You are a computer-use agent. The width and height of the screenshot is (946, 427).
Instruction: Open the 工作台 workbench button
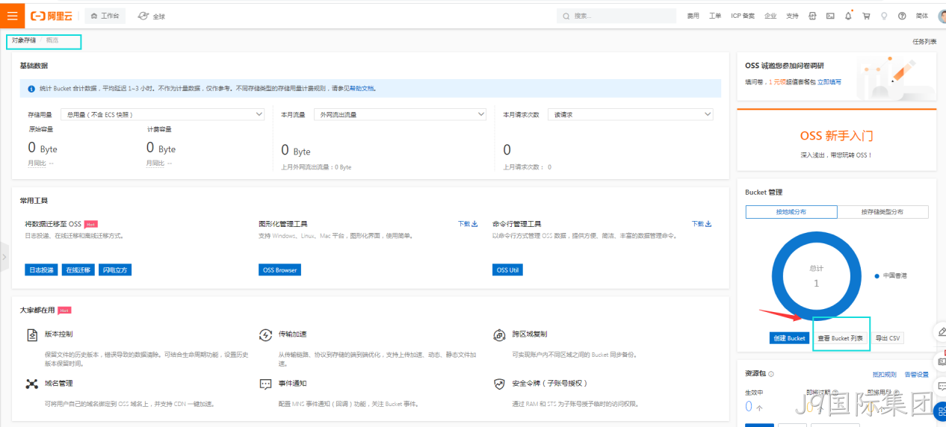(105, 16)
